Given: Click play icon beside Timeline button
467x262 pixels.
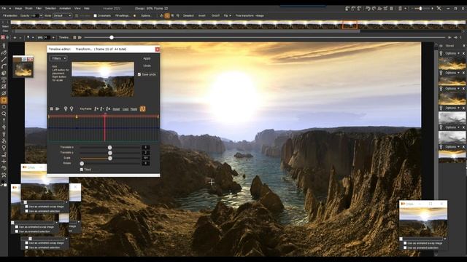Looking at the screenshot, I should pyautogui.click(x=80, y=37).
